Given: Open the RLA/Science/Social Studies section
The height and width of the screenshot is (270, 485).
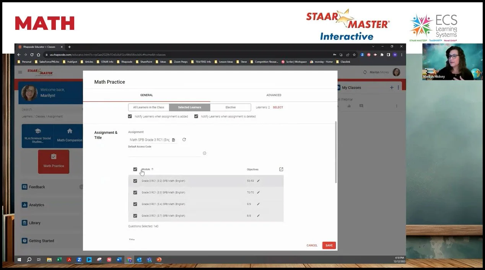Looking at the screenshot, I should [37, 135].
